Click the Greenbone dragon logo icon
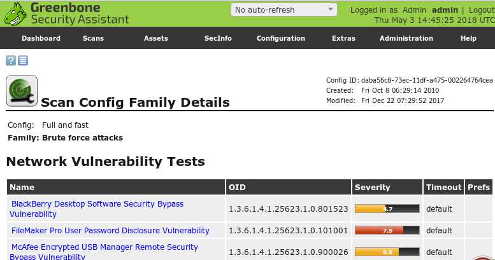This screenshot has height=260, width=495. [x=15, y=14]
